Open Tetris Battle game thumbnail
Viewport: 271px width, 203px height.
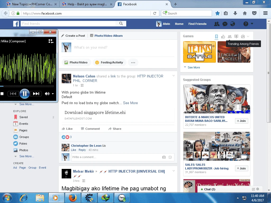pyautogui.click(x=200, y=52)
